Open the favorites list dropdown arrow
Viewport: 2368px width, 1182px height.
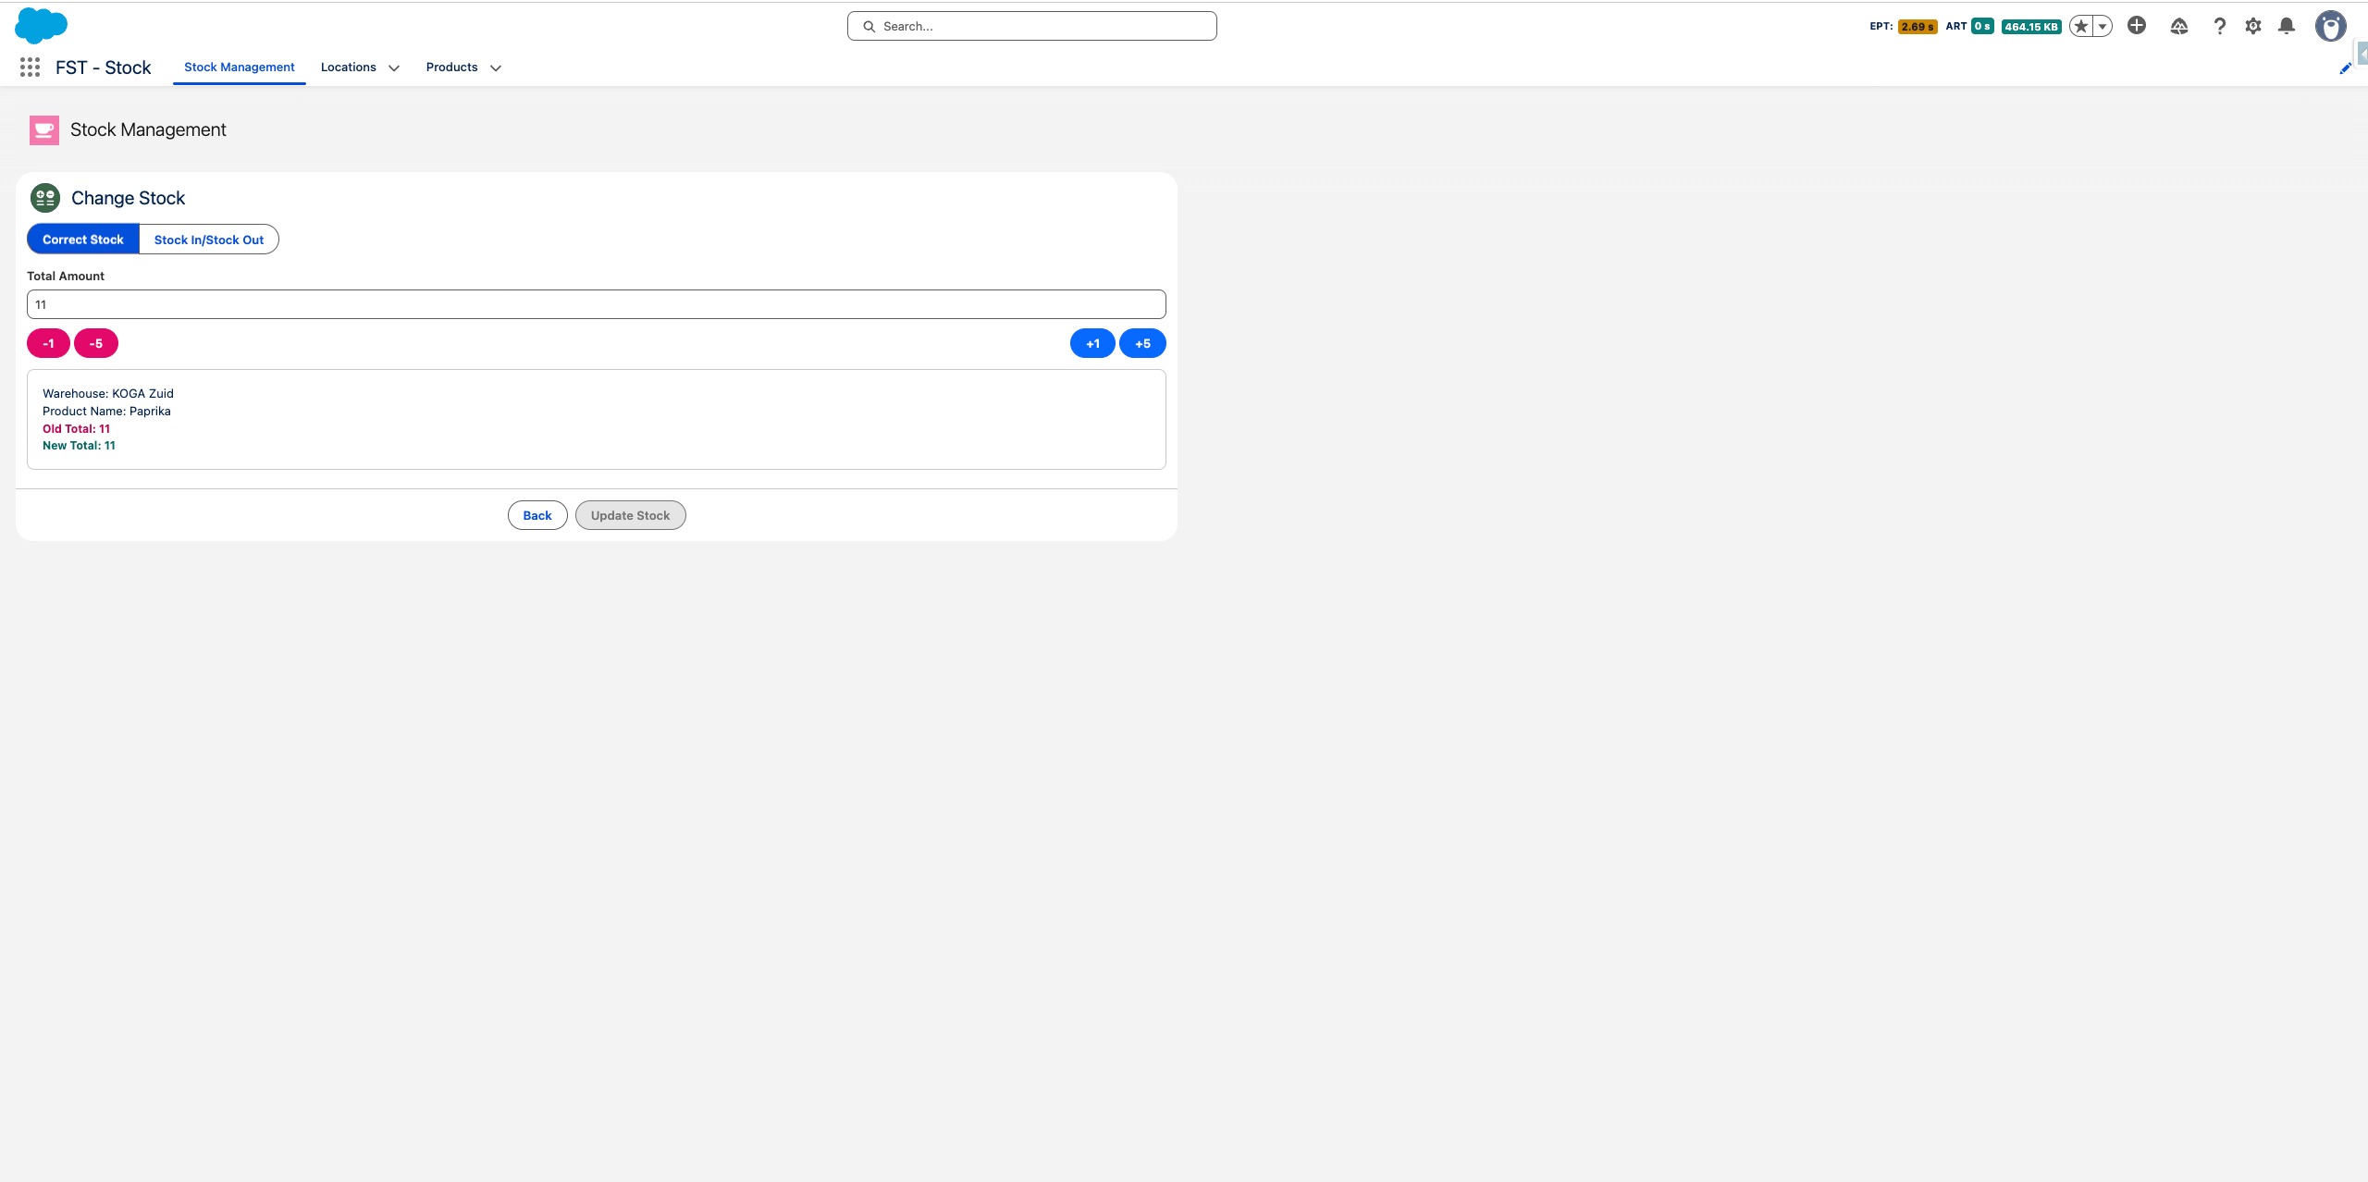[2103, 26]
